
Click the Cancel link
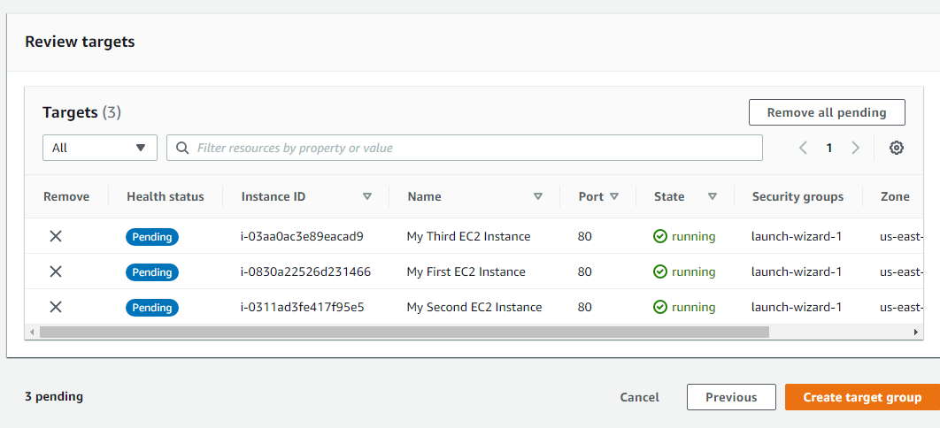640,397
